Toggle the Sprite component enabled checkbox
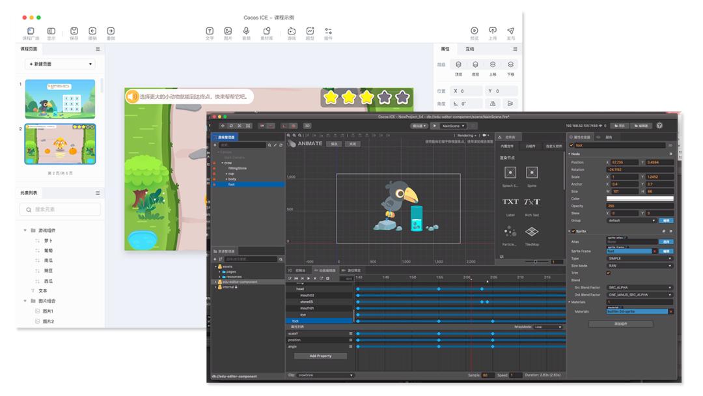This screenshot has height=396, width=703. [x=573, y=231]
